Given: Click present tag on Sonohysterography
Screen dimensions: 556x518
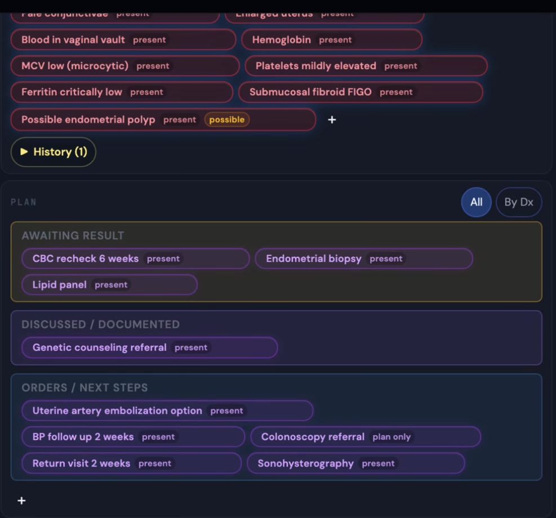Looking at the screenshot, I should (x=378, y=463).
